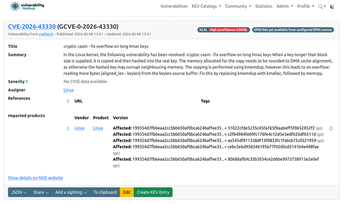
Task: Click the Tags column header
Action: [x=205, y=101]
